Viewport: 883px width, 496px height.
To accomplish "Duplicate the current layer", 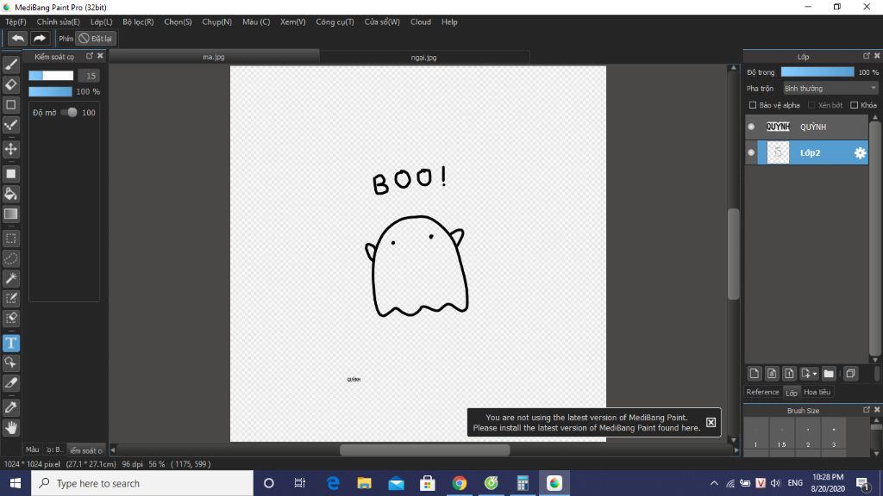I will point(850,374).
